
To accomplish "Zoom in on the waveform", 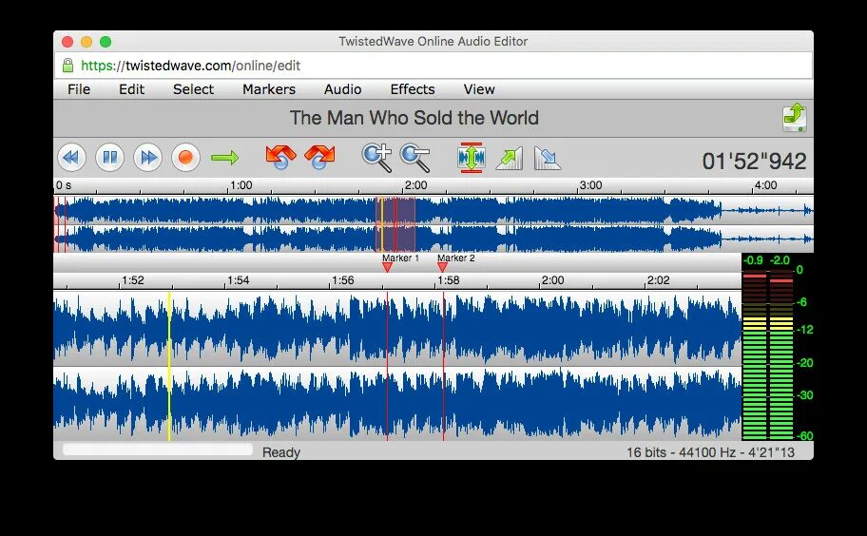I will coord(376,158).
